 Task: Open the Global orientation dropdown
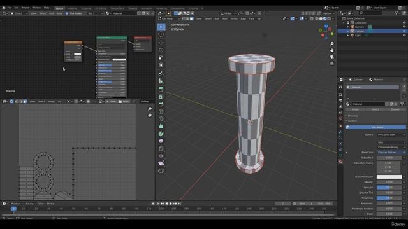coord(228,13)
